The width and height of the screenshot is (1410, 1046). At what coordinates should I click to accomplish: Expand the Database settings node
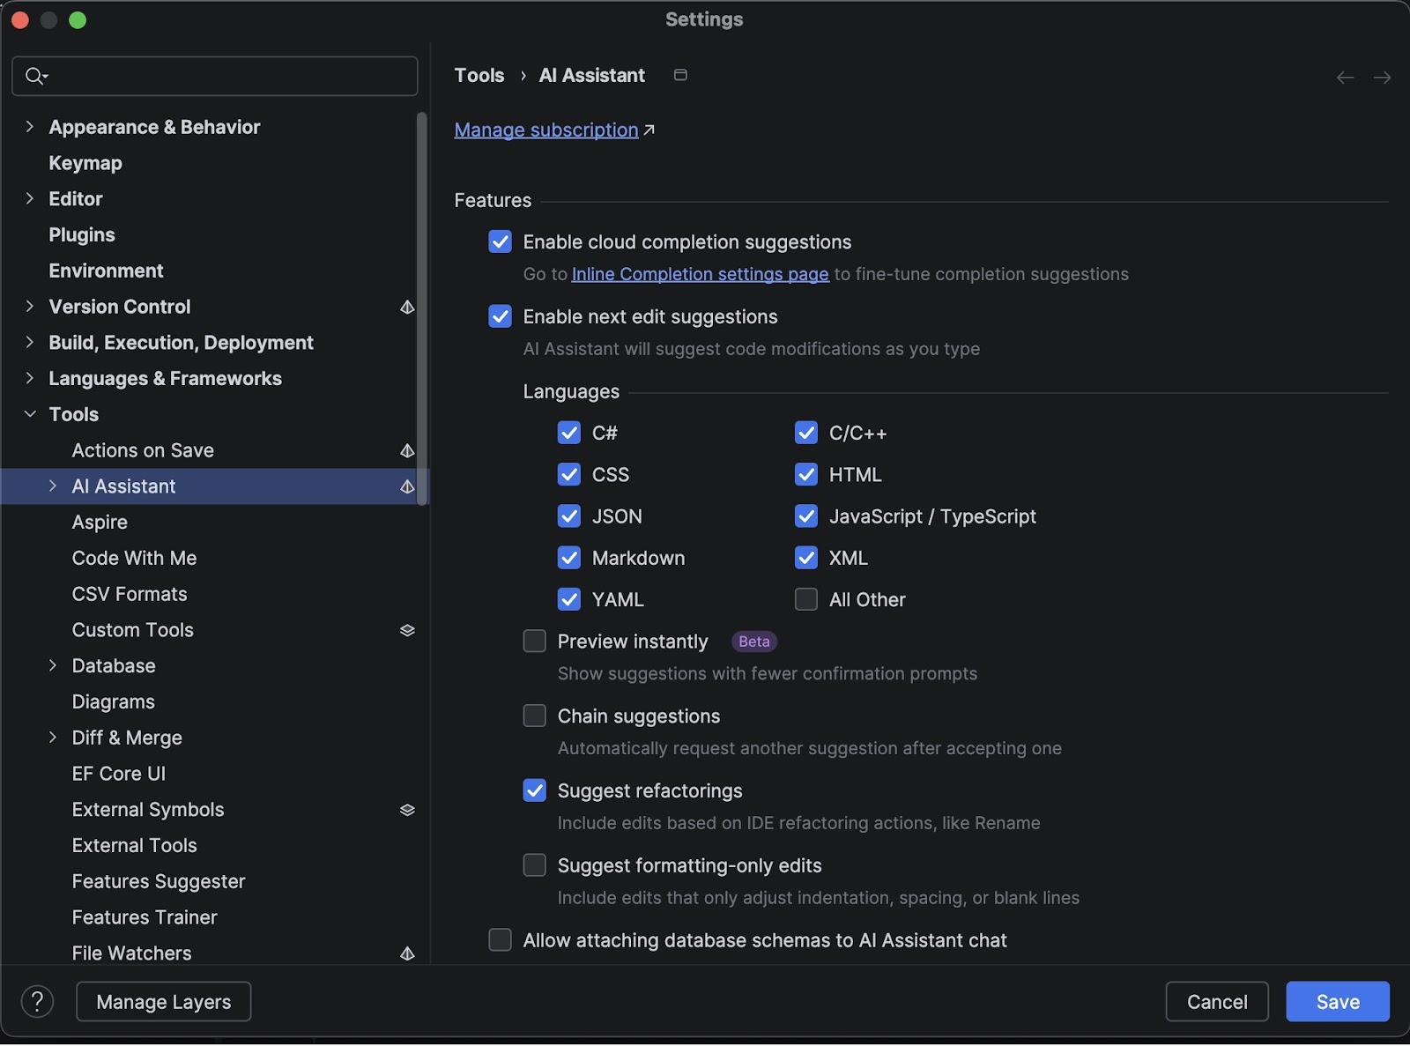pos(53,666)
